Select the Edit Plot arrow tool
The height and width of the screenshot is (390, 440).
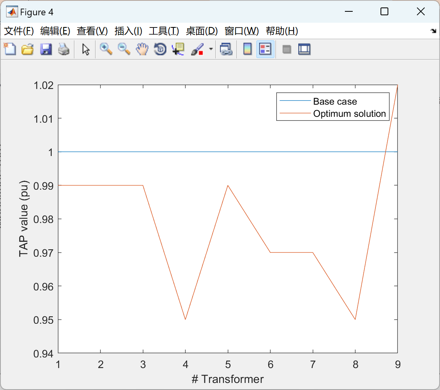tap(86, 49)
